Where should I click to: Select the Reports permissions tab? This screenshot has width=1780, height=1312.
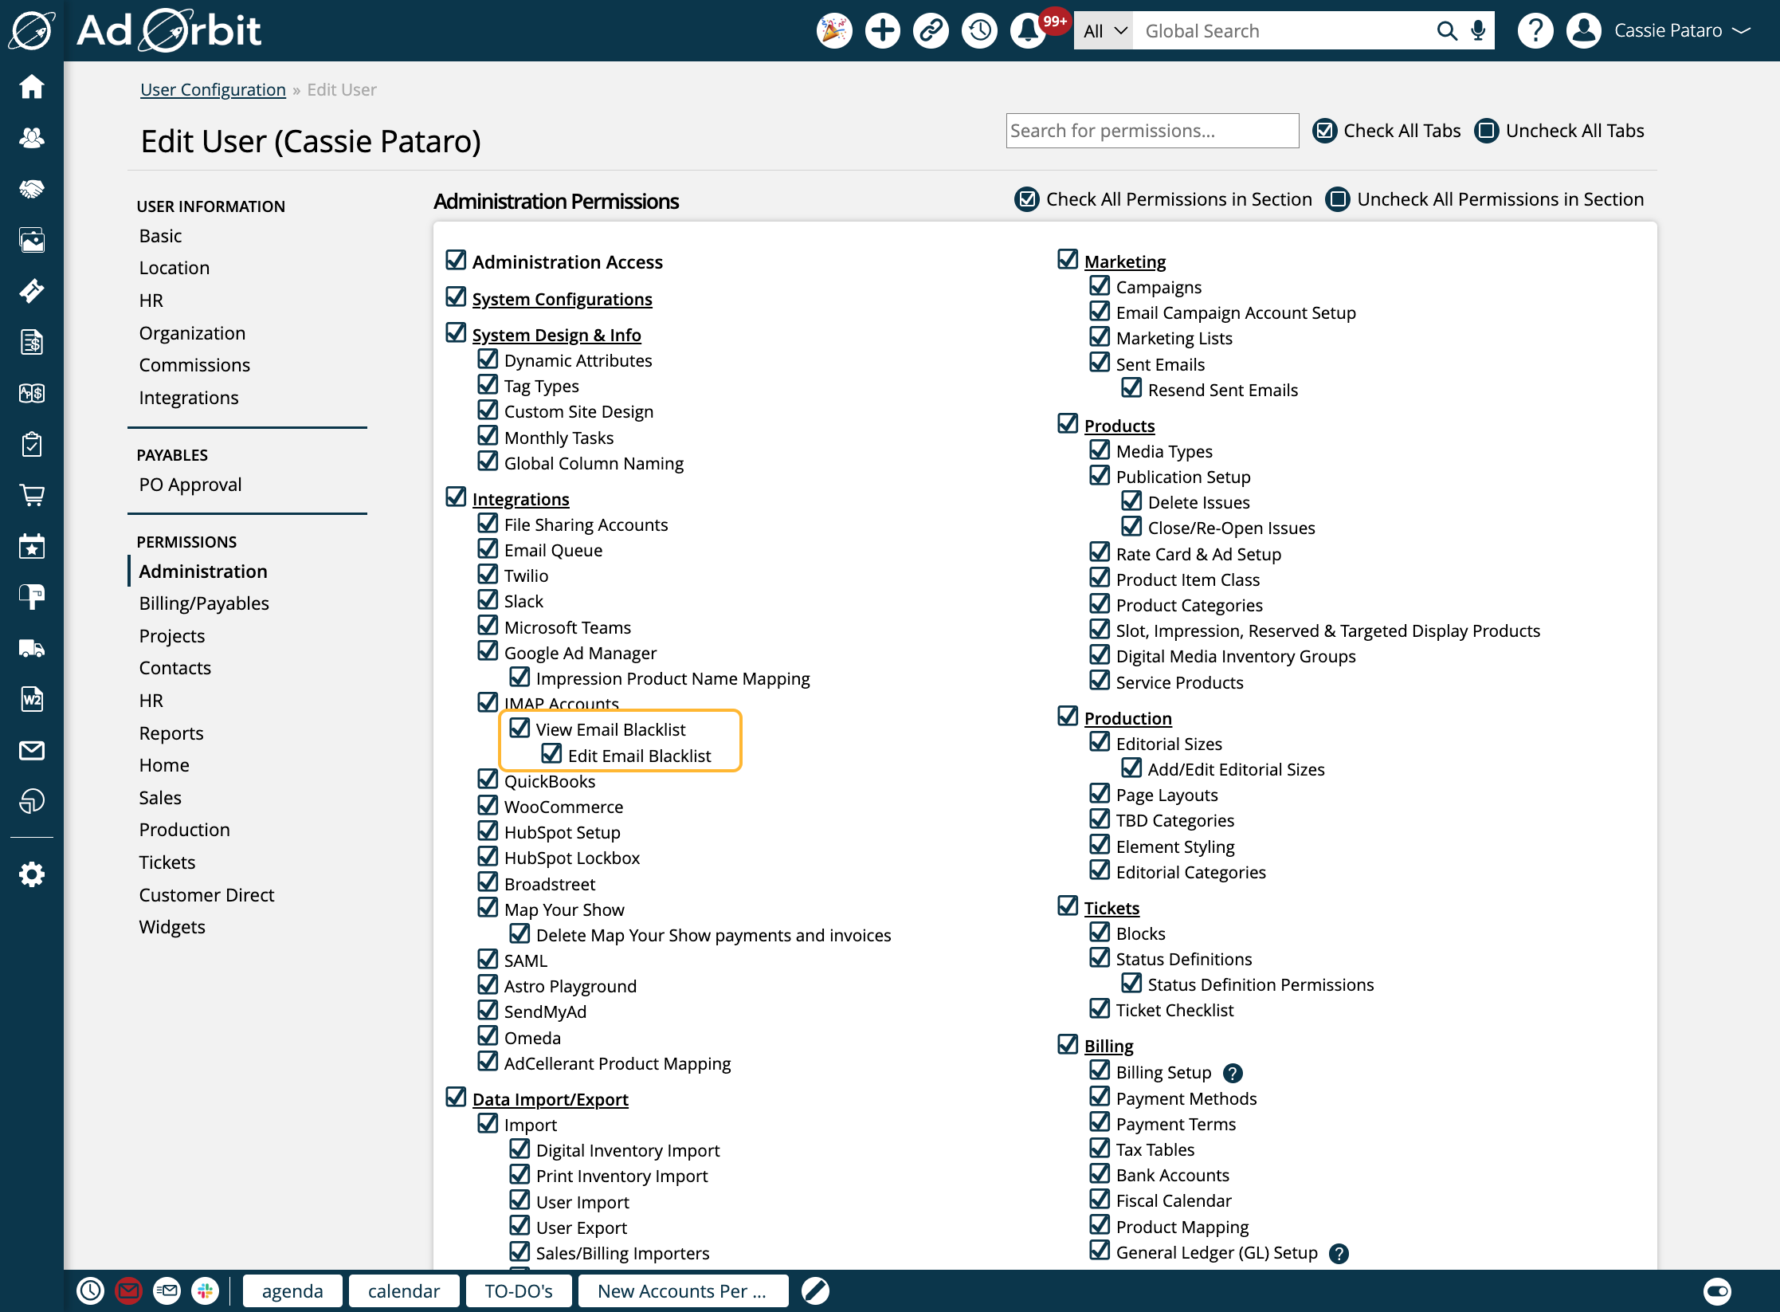[x=171, y=733]
